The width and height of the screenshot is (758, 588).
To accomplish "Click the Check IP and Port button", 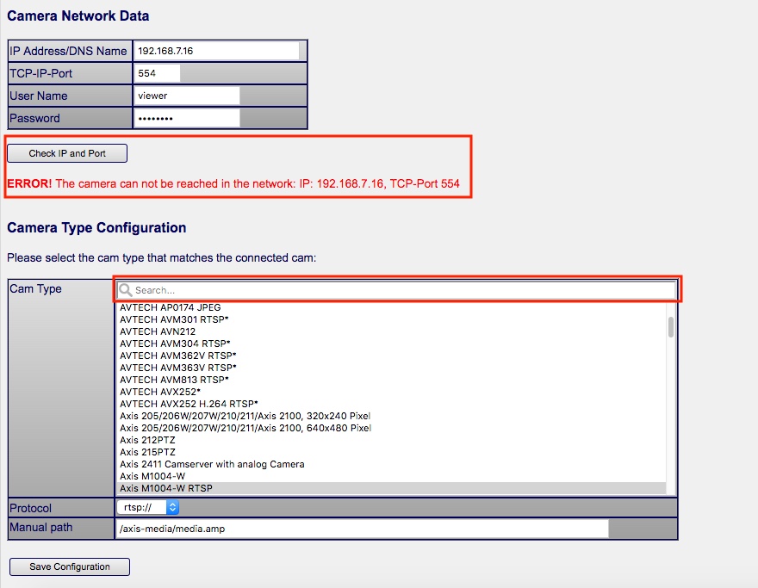I will (x=67, y=153).
